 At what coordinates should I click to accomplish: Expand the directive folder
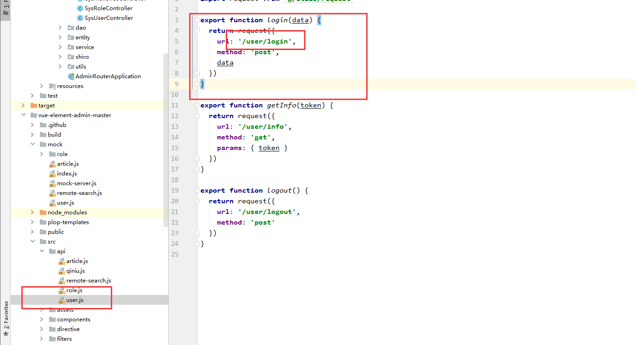(42, 329)
